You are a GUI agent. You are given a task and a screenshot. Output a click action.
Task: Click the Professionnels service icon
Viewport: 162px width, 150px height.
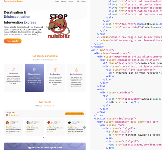76,70
